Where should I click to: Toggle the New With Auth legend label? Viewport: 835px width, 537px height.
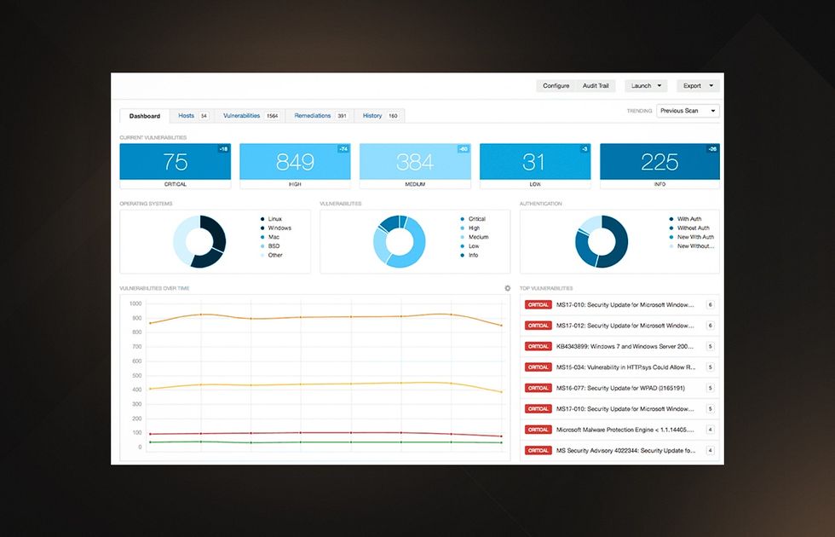[x=695, y=237]
